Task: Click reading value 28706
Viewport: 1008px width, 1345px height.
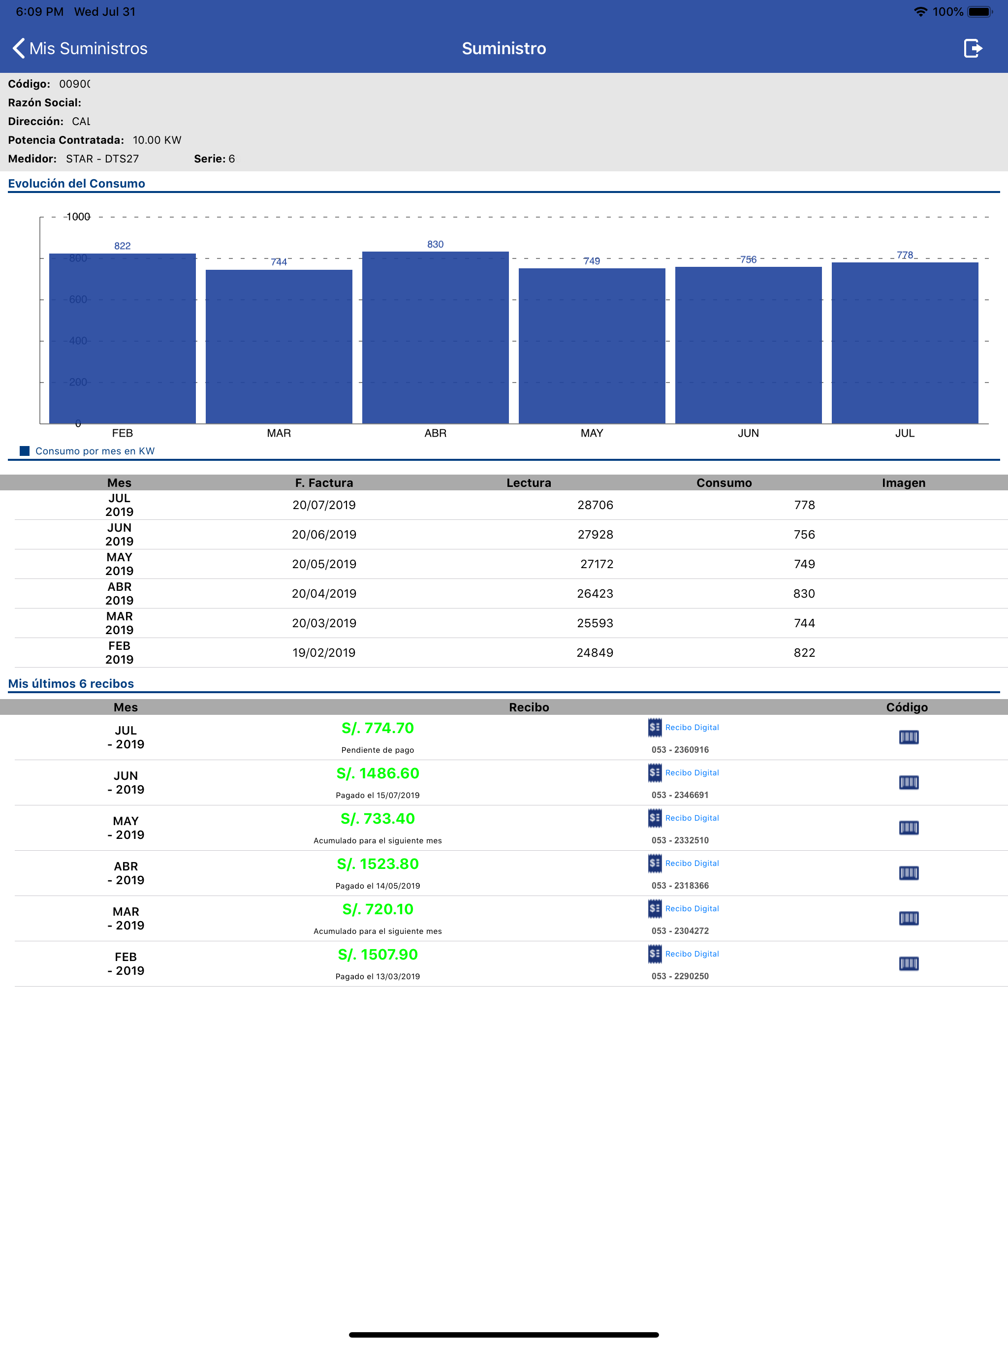Action: (x=595, y=505)
